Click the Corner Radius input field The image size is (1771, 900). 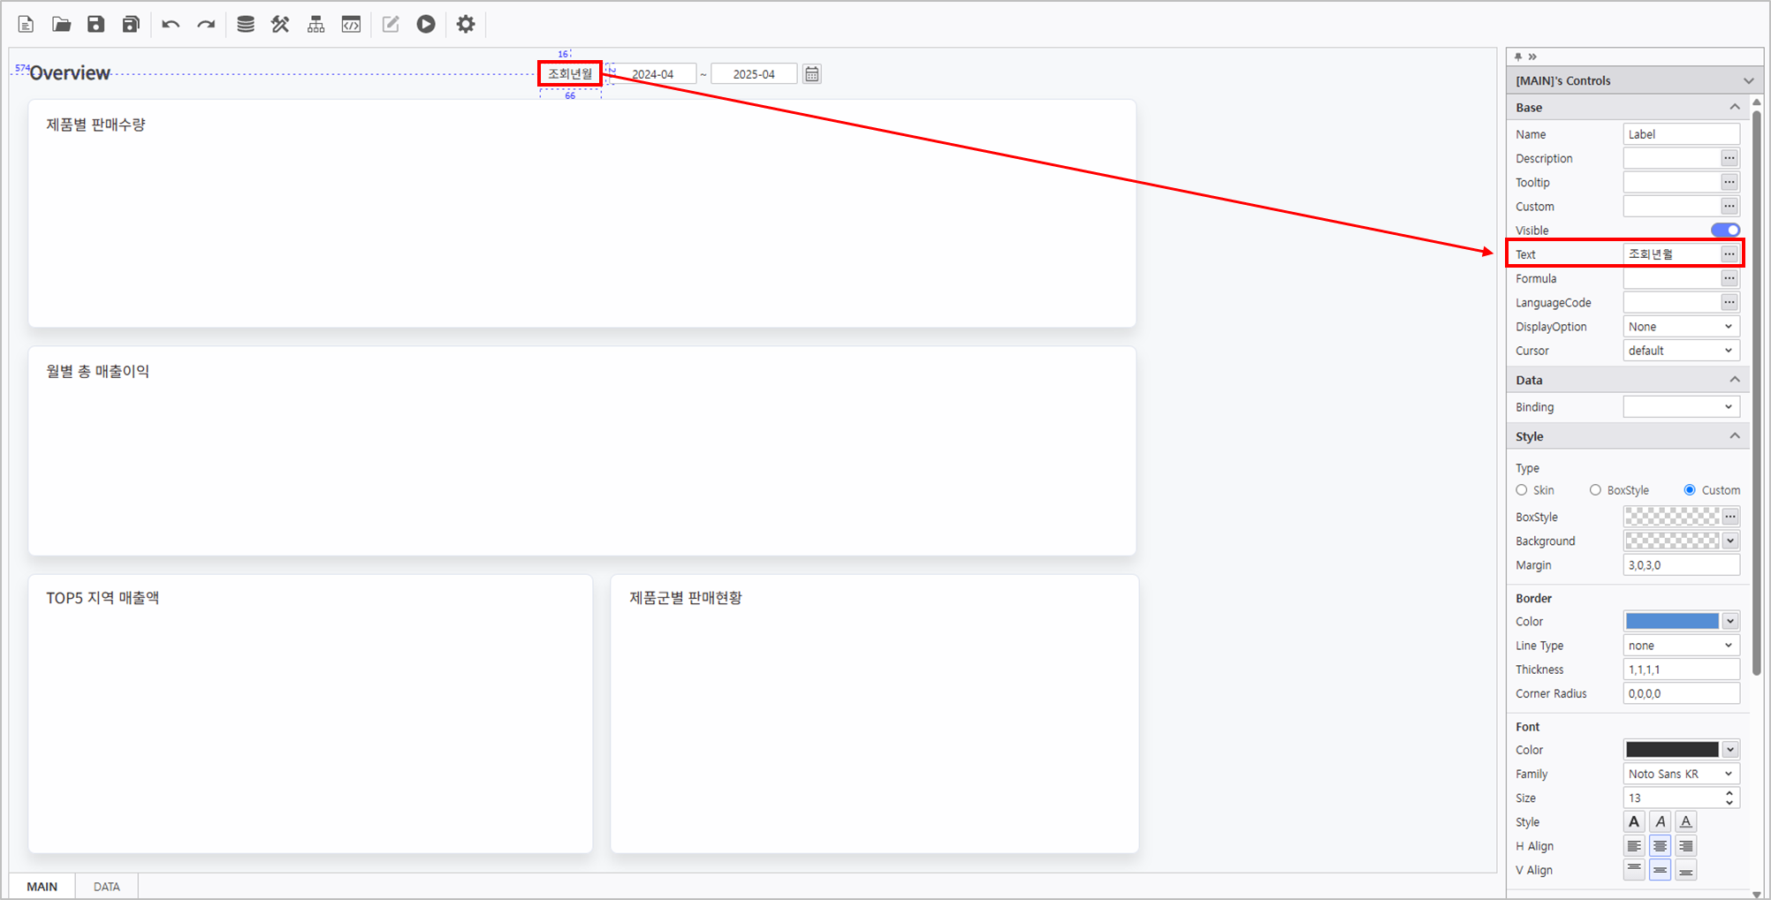1682,693
